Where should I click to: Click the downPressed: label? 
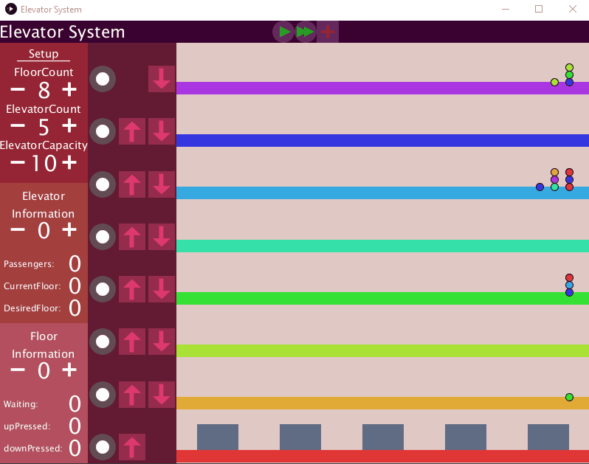point(33,449)
